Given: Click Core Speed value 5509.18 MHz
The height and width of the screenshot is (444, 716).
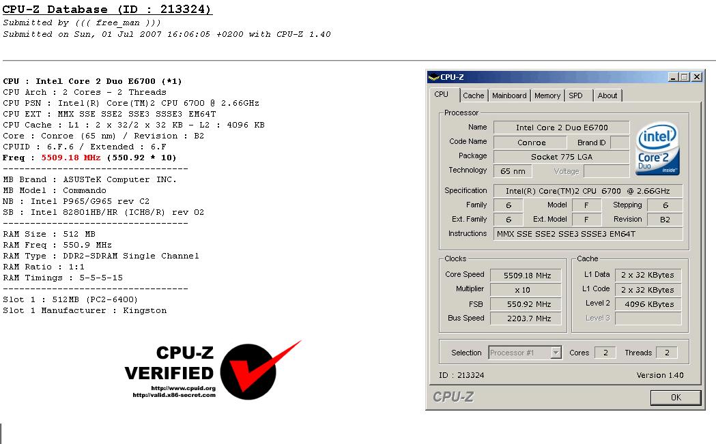Looking at the screenshot, I should tap(526, 275).
